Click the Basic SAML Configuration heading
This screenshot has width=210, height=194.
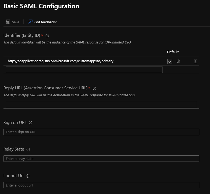41,6
